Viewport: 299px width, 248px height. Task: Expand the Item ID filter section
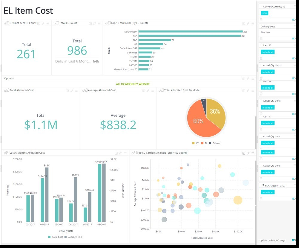coord(261,45)
